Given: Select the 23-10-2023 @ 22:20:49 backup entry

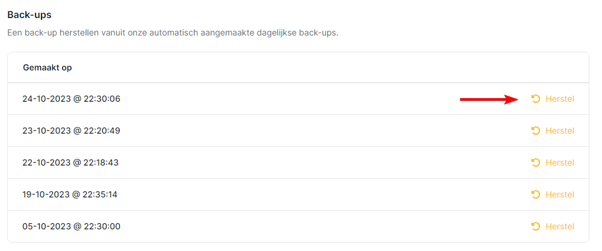Looking at the screenshot, I should (71, 131).
